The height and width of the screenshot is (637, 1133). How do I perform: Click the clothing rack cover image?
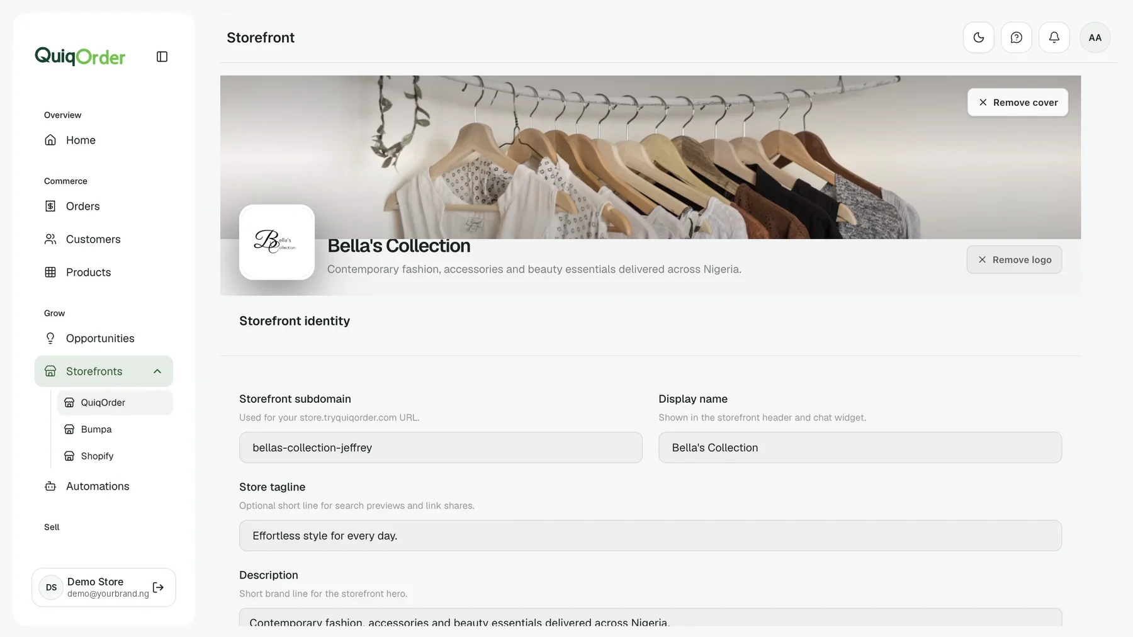tap(650, 157)
